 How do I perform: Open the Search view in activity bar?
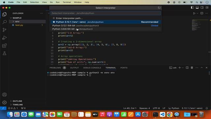click(x=4, y=22)
